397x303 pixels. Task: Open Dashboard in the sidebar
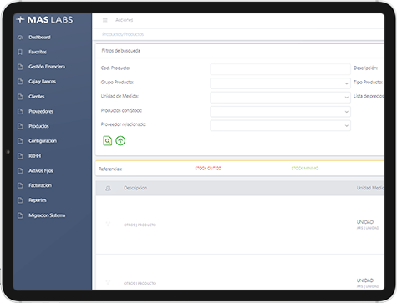pos(39,38)
